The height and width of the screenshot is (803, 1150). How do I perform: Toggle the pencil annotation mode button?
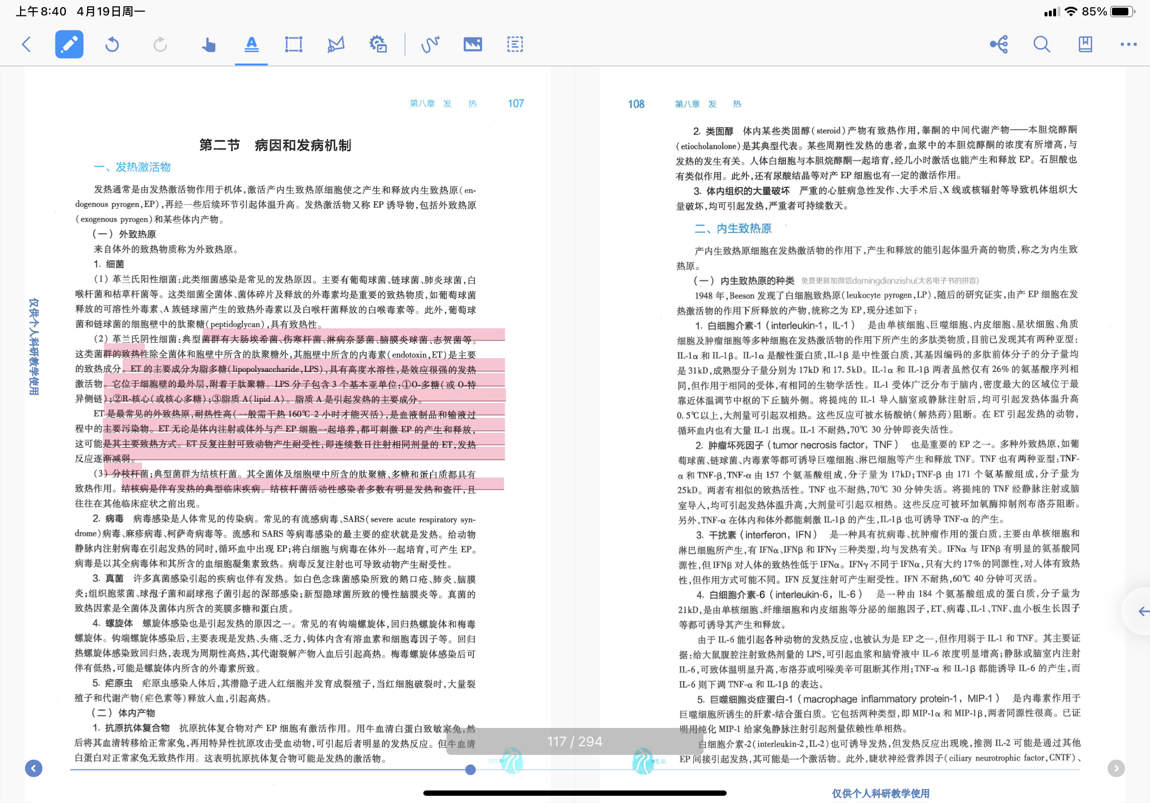[x=69, y=44]
